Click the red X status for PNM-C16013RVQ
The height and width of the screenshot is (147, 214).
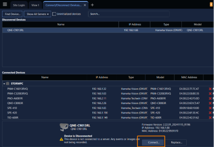pyautogui.click(x=210, y=88)
